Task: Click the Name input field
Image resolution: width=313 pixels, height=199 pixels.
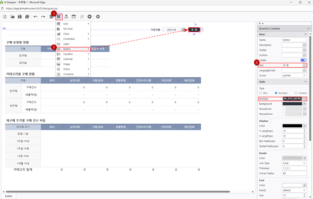Action: [294, 40]
